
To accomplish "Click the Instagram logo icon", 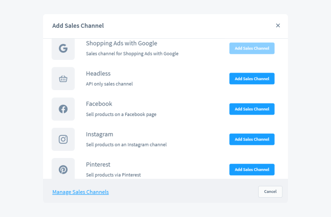I will (63, 139).
